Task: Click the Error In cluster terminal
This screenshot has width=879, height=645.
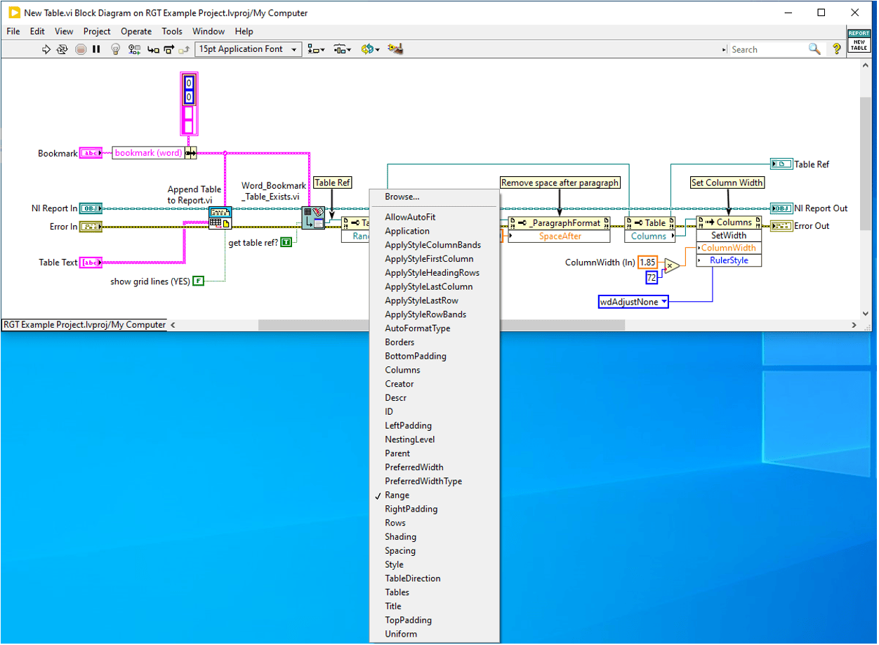Action: pyautogui.click(x=91, y=227)
